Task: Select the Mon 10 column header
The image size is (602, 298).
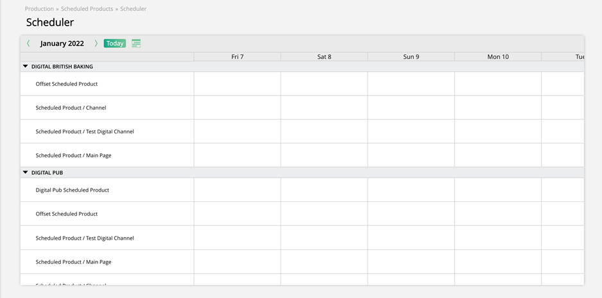Action: [497, 57]
